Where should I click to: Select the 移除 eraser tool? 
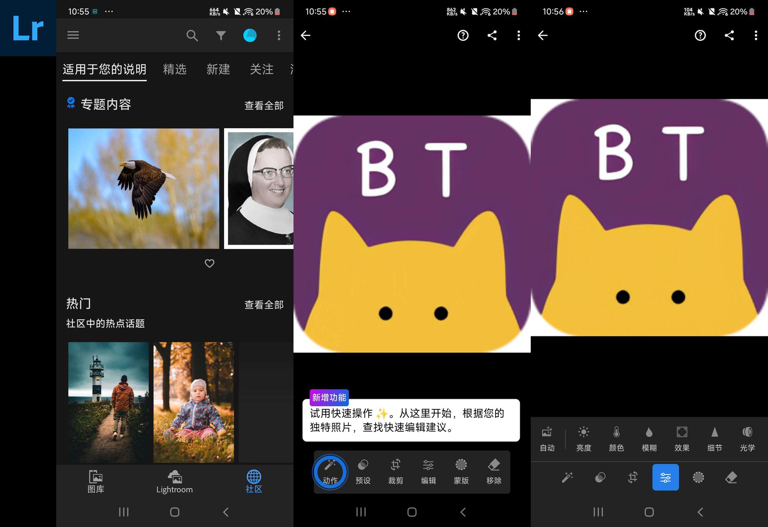(x=494, y=472)
